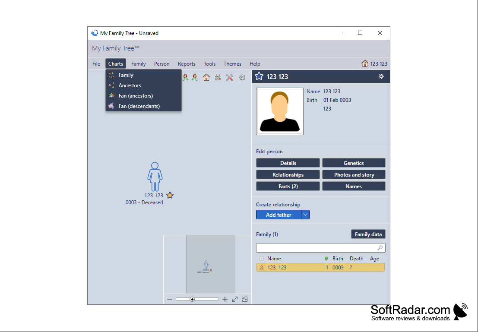Open the Family menu
This screenshot has height=332, width=478.
point(139,64)
